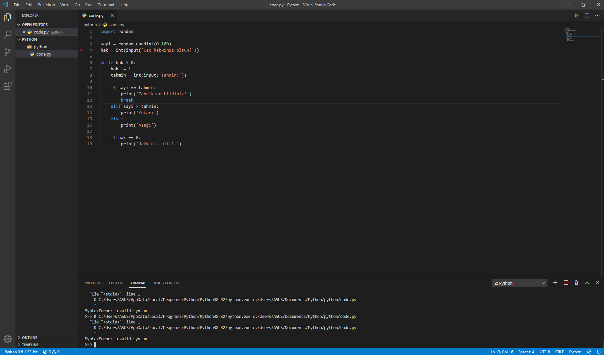Viewport: 604px width, 355px height.
Task: Open editor More Actions ellipsis menu
Action: click(x=597, y=15)
